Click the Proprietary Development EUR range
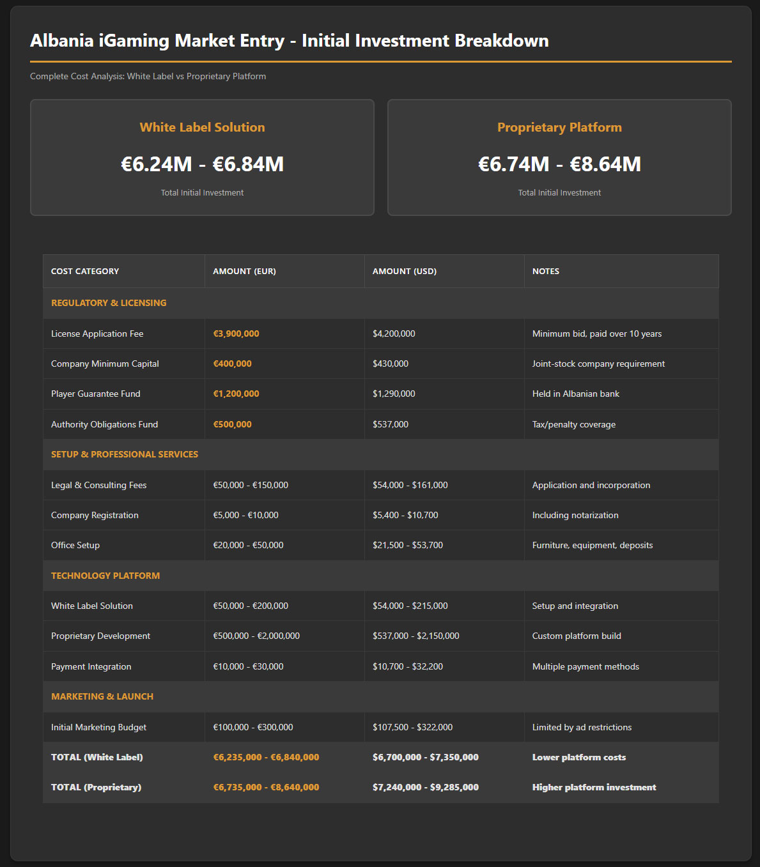 point(256,636)
